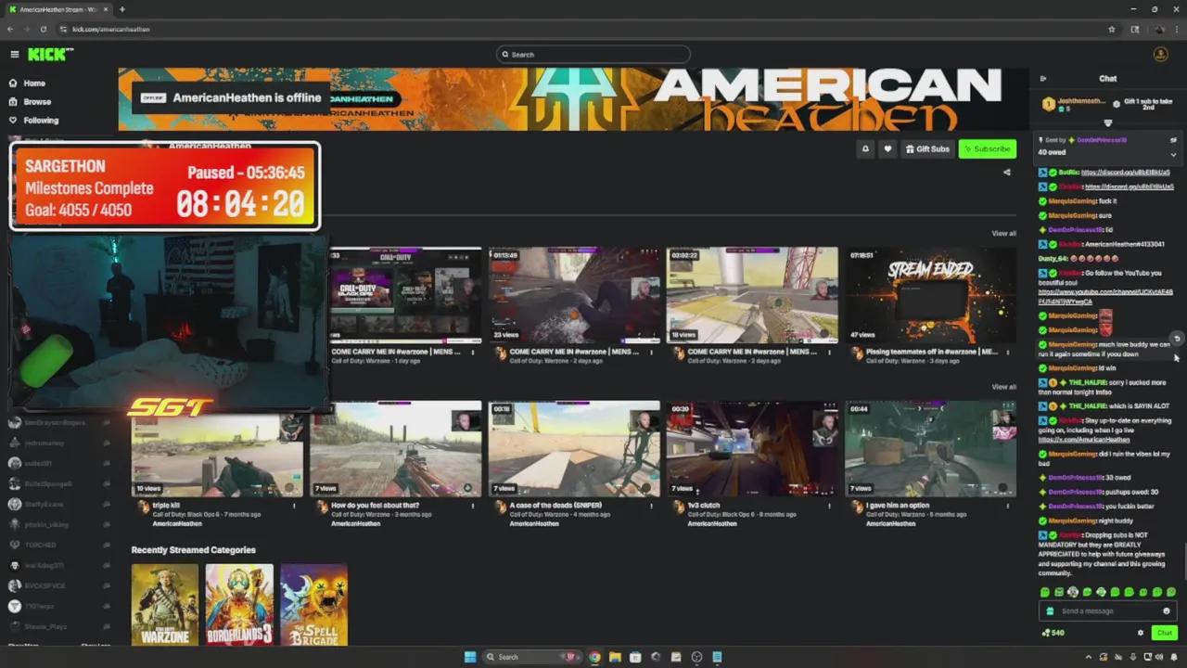Open the x.com/AmericanHeathen link in chat
Image resolution: width=1187 pixels, height=668 pixels.
1083,440
